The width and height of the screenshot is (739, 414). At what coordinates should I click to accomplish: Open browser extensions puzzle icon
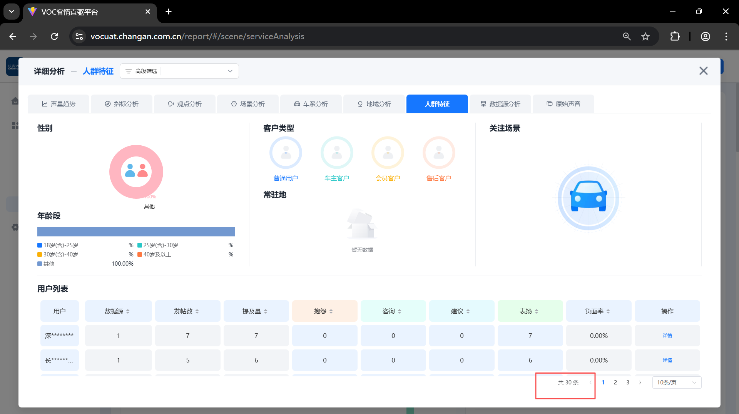tap(675, 37)
